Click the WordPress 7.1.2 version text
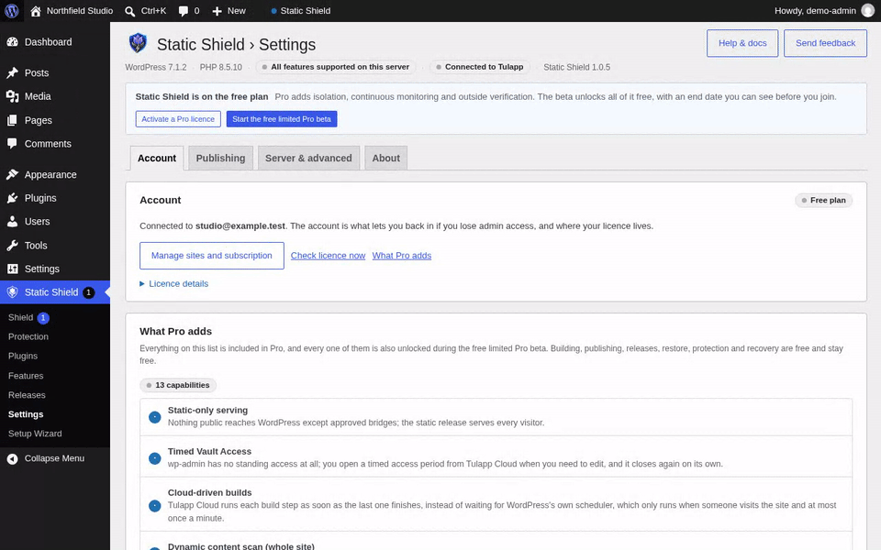The height and width of the screenshot is (550, 881). [156, 67]
